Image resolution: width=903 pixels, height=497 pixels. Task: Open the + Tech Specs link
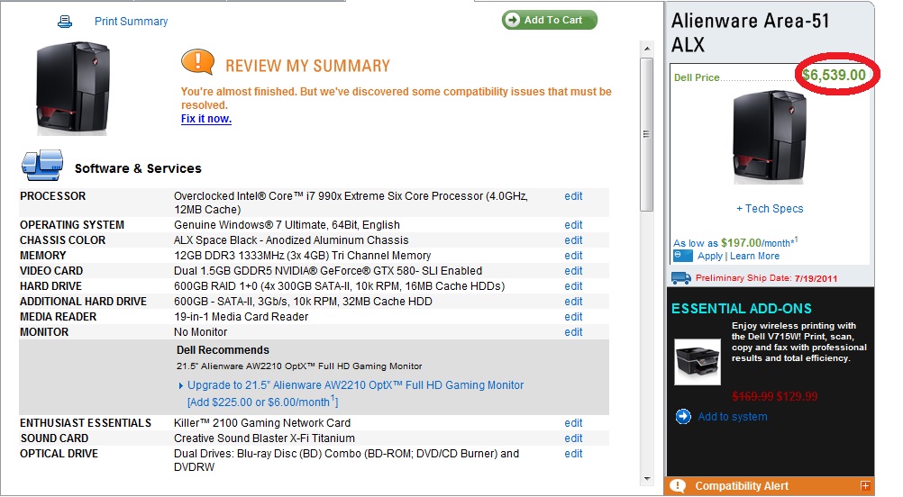pos(770,209)
